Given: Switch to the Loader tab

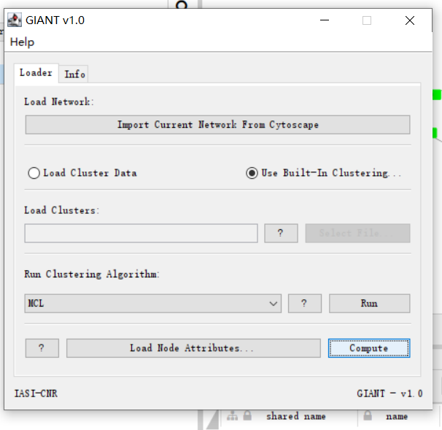Looking at the screenshot, I should (x=36, y=73).
